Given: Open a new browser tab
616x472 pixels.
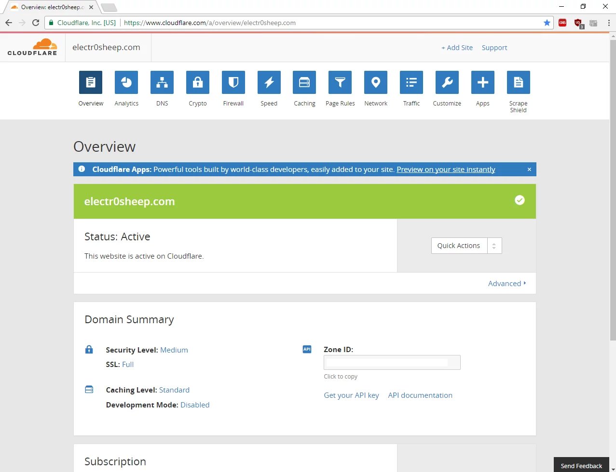Looking at the screenshot, I should [x=109, y=7].
